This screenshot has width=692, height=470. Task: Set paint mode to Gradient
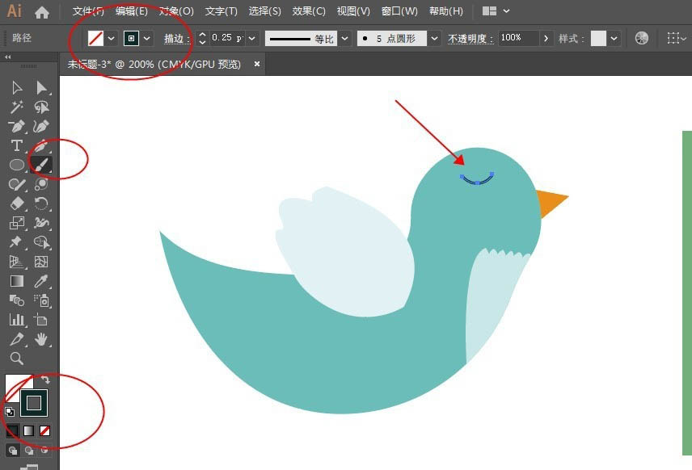28,430
